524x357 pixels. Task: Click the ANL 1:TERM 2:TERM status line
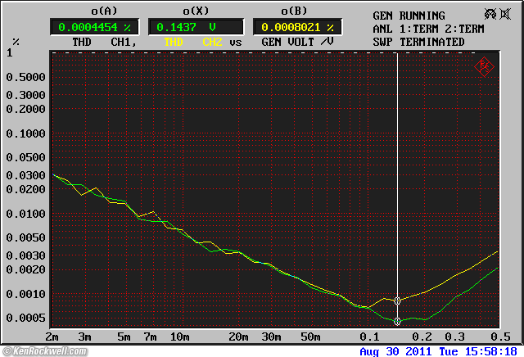pyautogui.click(x=430, y=29)
